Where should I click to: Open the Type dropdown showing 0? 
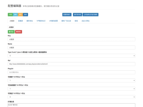(x=71, y=56)
